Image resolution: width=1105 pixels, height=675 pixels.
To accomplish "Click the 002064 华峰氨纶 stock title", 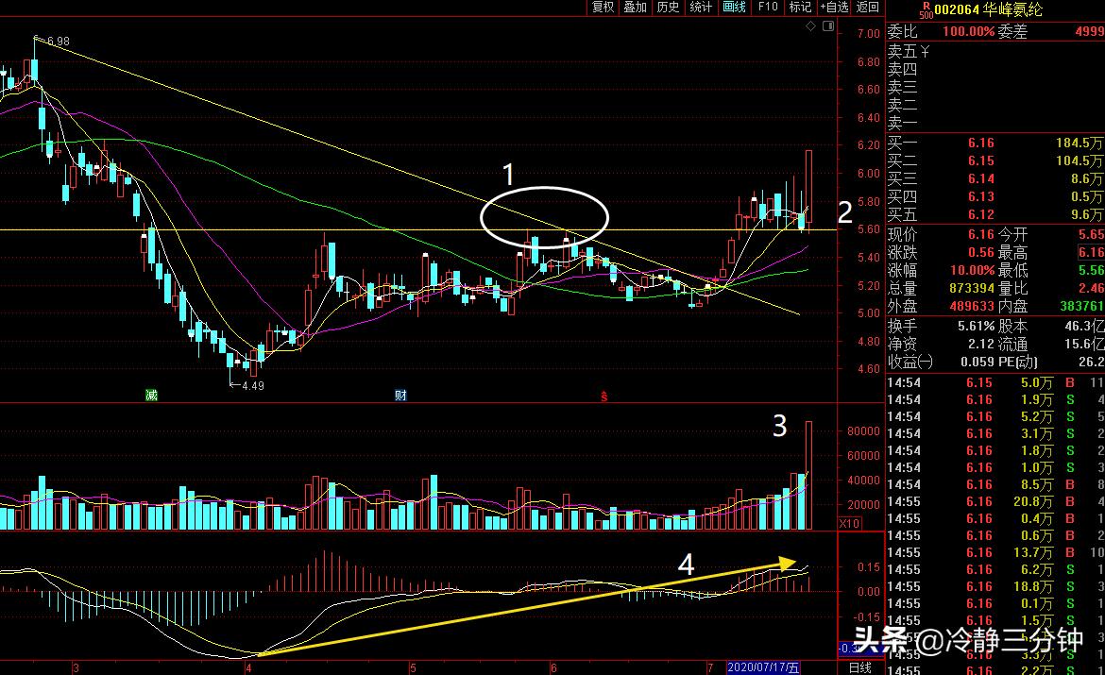I will pyautogui.click(x=988, y=9).
